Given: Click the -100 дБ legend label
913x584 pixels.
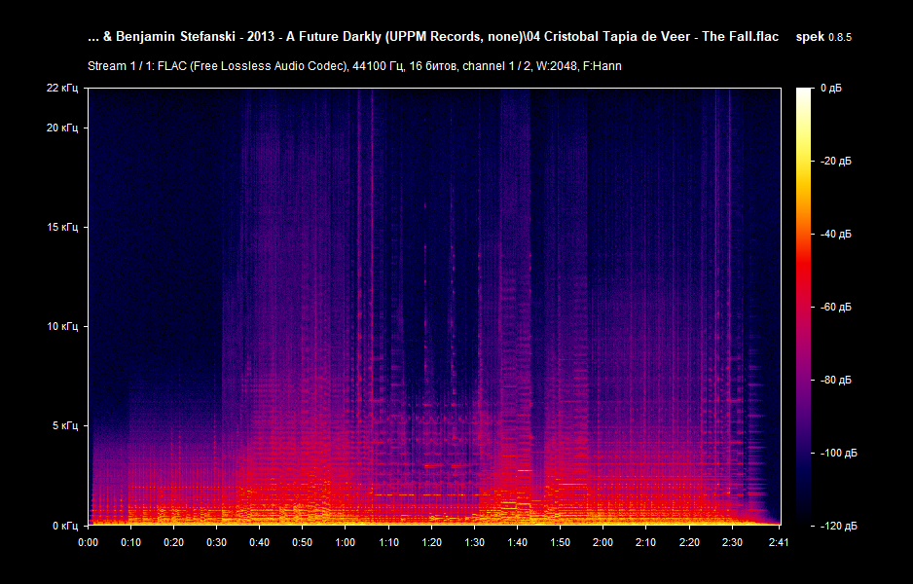Looking at the screenshot, I should pos(839,453).
